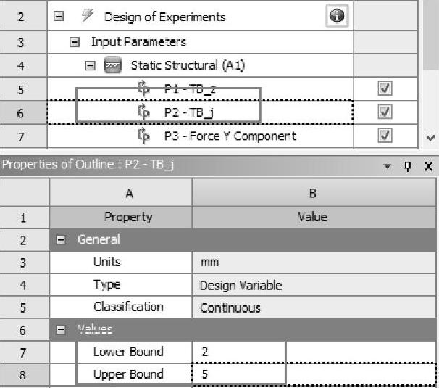Screen dimensions: 439x388
Task: Click the P3 - Force Y Component parameter icon
Action: pos(143,136)
